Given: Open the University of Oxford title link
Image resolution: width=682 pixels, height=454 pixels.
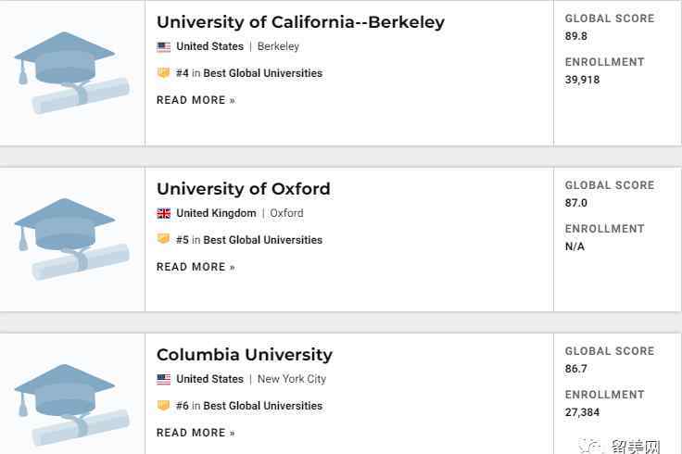Looking at the screenshot, I should coord(243,189).
